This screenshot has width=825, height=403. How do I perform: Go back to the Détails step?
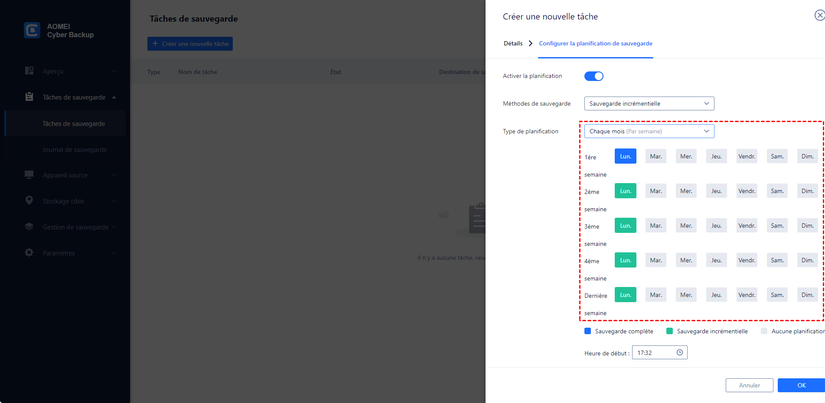[x=513, y=43]
